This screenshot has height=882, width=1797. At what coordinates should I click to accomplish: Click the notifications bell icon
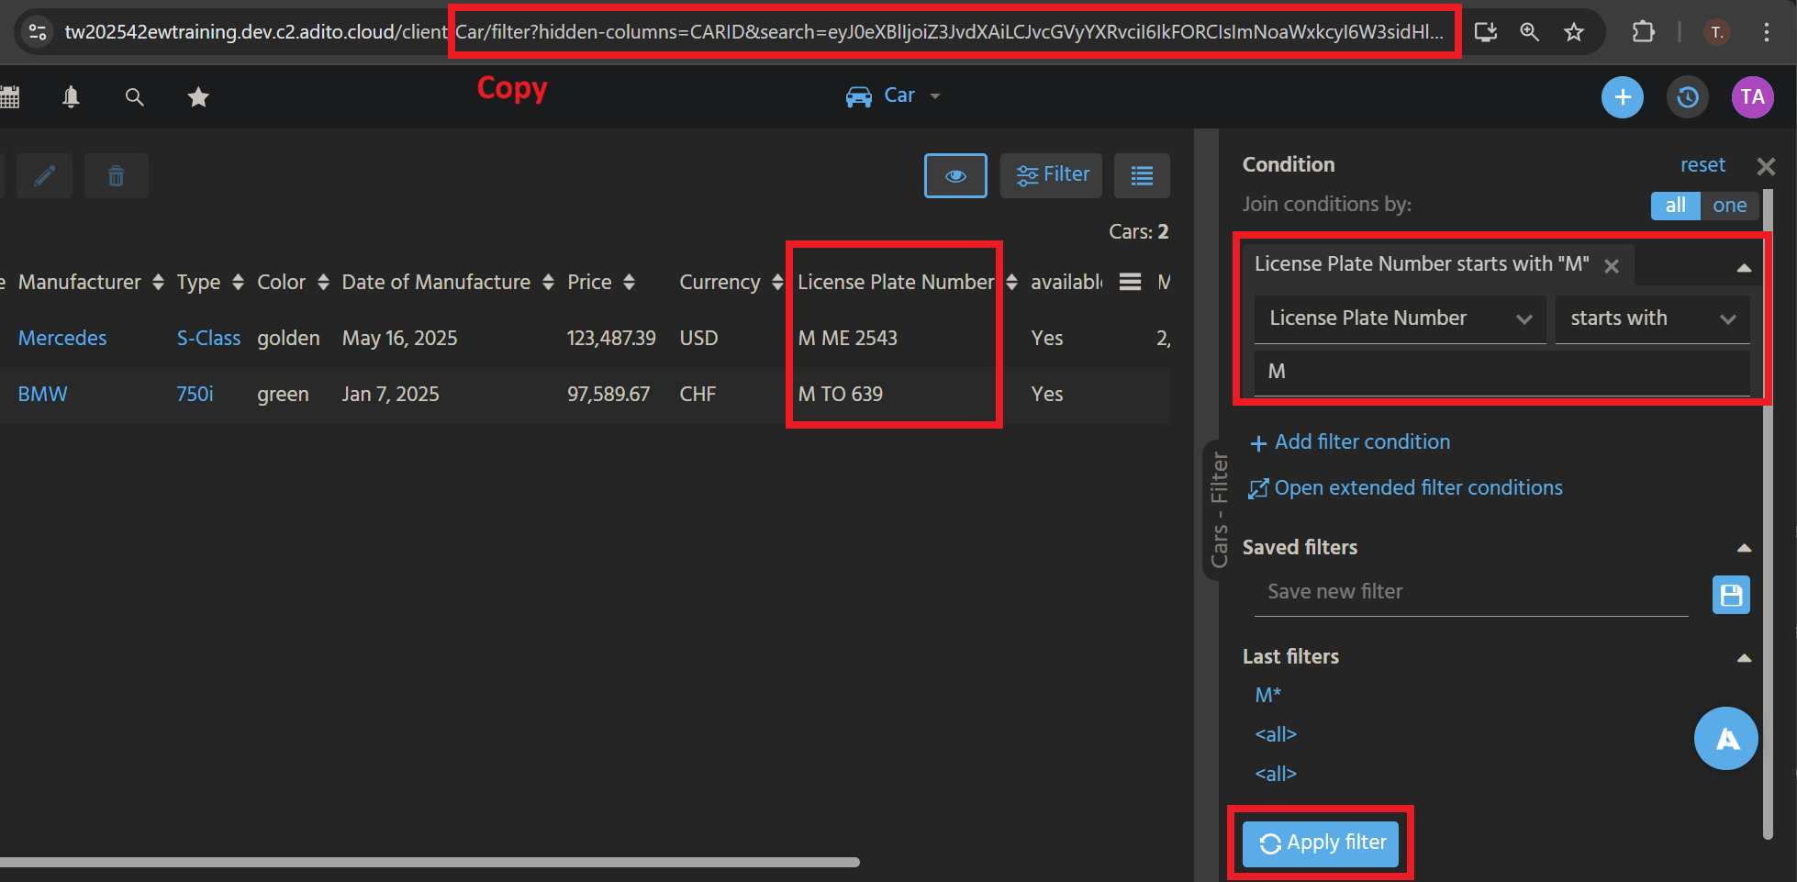tap(71, 97)
